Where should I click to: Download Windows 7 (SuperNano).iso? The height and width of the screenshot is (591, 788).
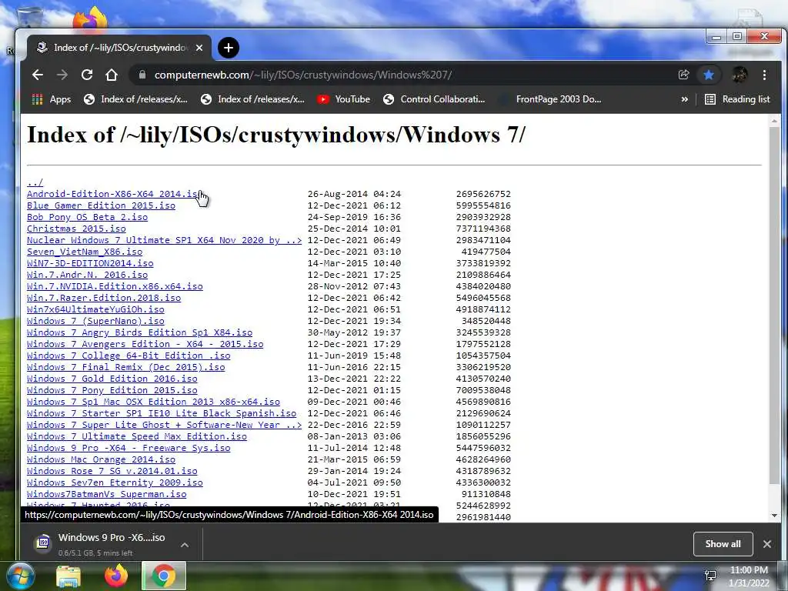point(95,321)
